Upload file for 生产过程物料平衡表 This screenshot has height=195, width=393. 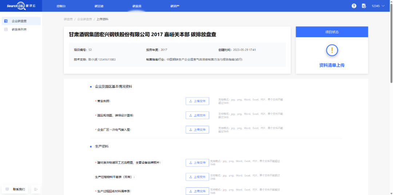[197, 177]
